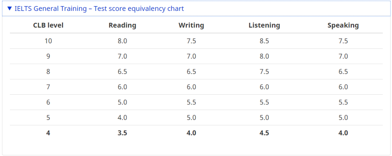This screenshot has height=156, width=392.
Task: Click CLB level 8 cell
Action: coord(48,72)
